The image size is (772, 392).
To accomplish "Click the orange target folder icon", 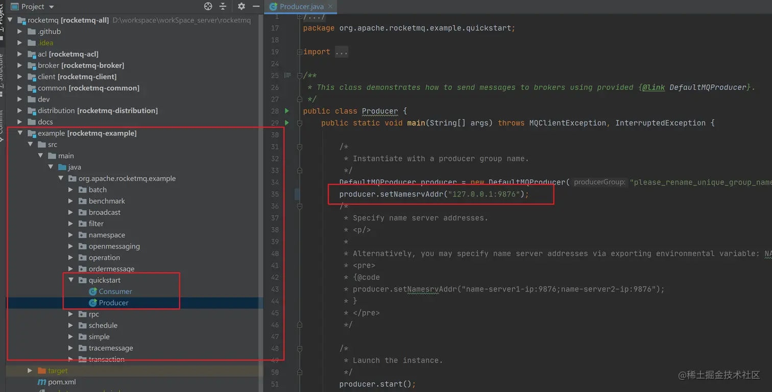I will (x=42, y=371).
